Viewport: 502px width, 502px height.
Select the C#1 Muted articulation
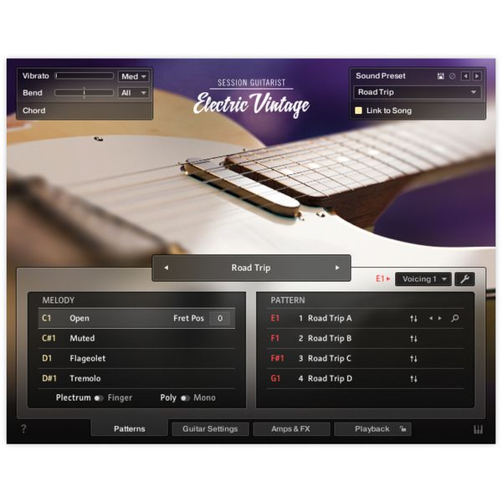point(136,338)
